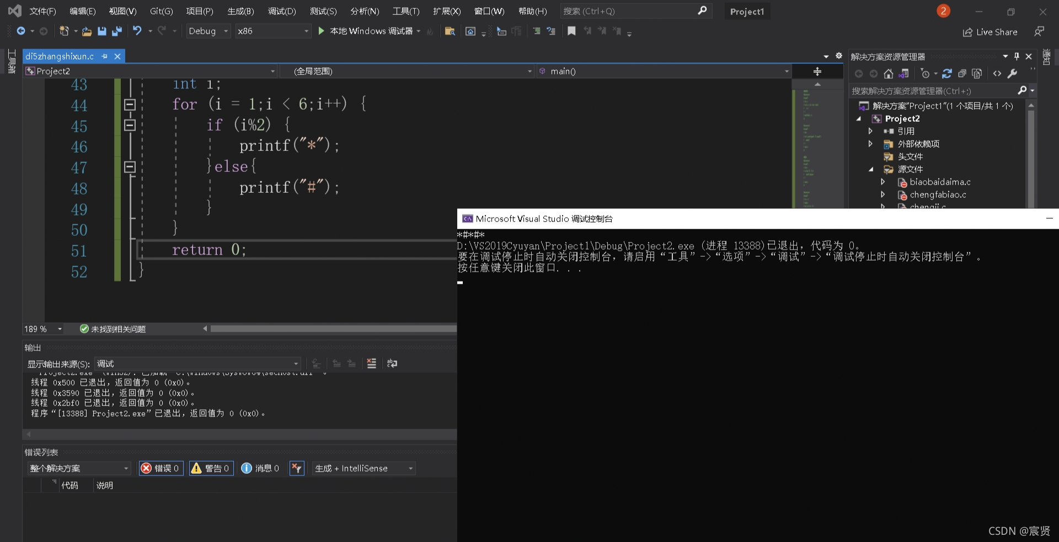Image resolution: width=1059 pixels, height=542 pixels.
Task: Click the Open File folder icon
Action: 87,31
